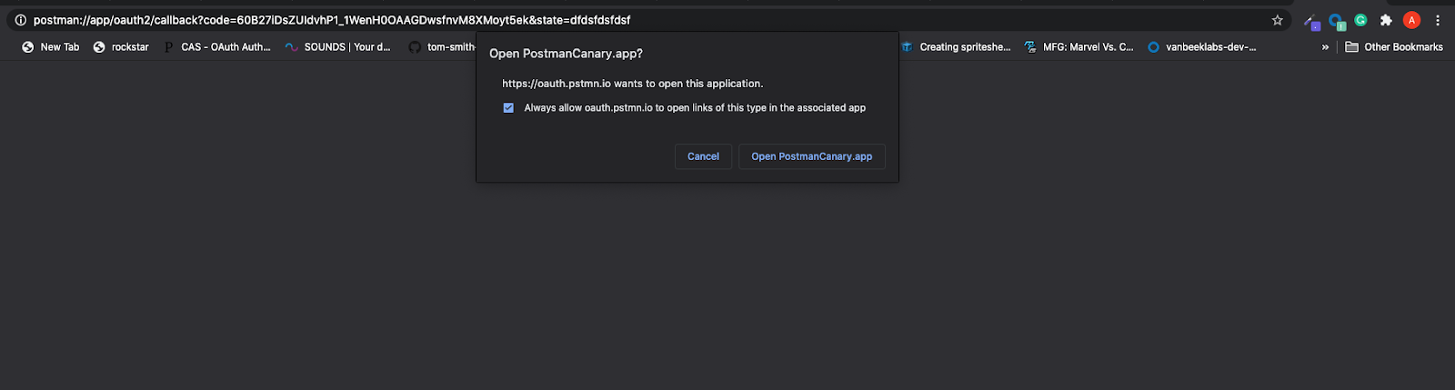This screenshot has height=390, width=1455.
Task: Open the 'rockstar' bookmark
Action: click(121, 47)
